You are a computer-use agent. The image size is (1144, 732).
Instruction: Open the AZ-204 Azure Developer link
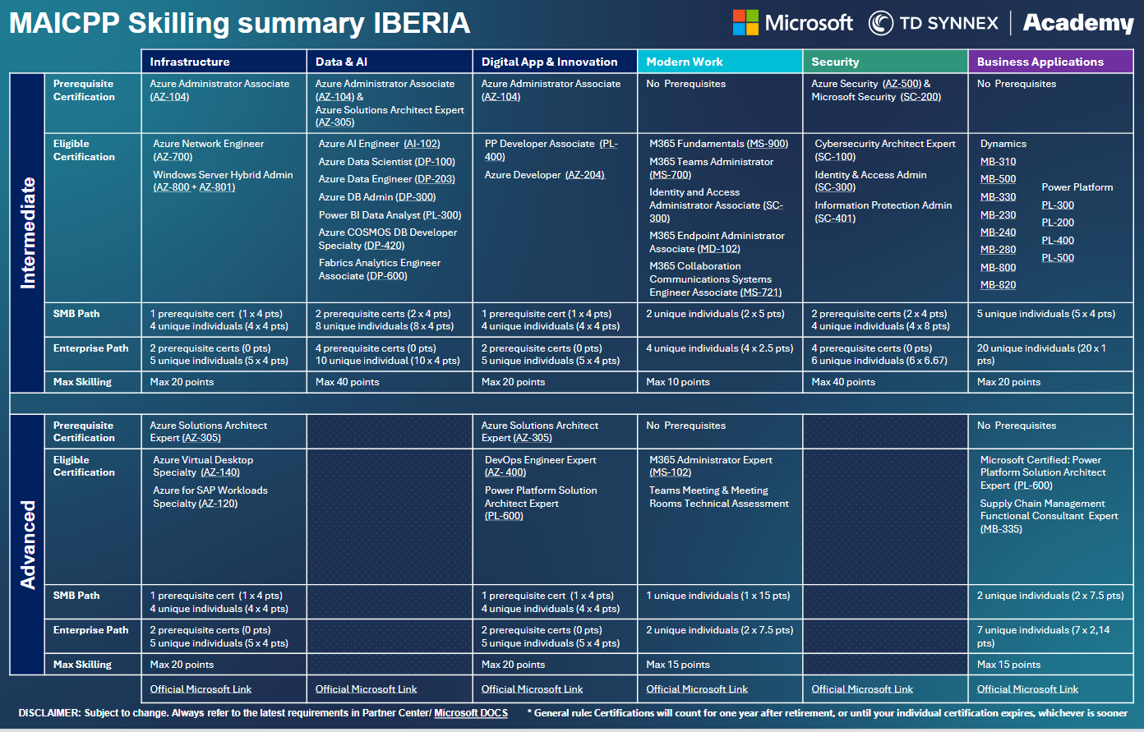[x=585, y=175]
